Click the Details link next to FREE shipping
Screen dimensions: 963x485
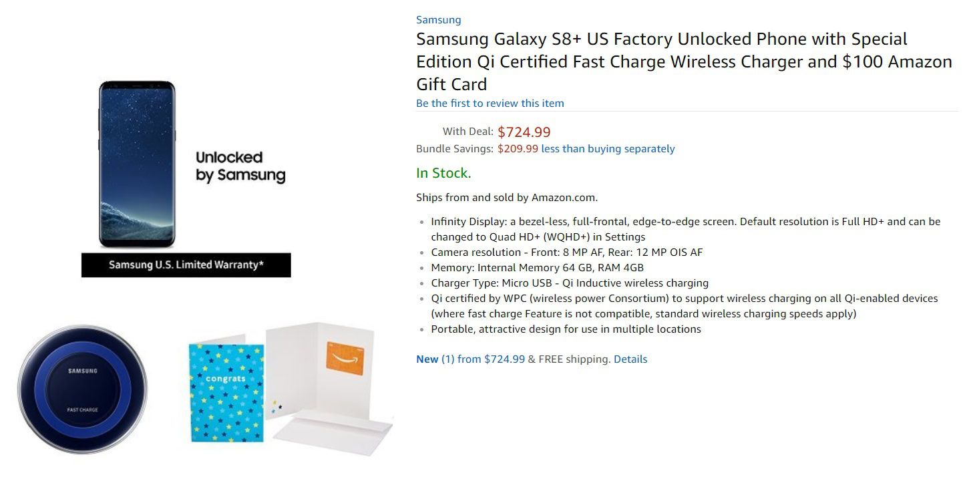[x=630, y=359]
